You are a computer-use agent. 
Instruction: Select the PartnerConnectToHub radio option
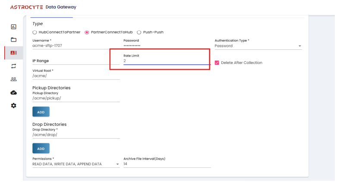click(87, 32)
